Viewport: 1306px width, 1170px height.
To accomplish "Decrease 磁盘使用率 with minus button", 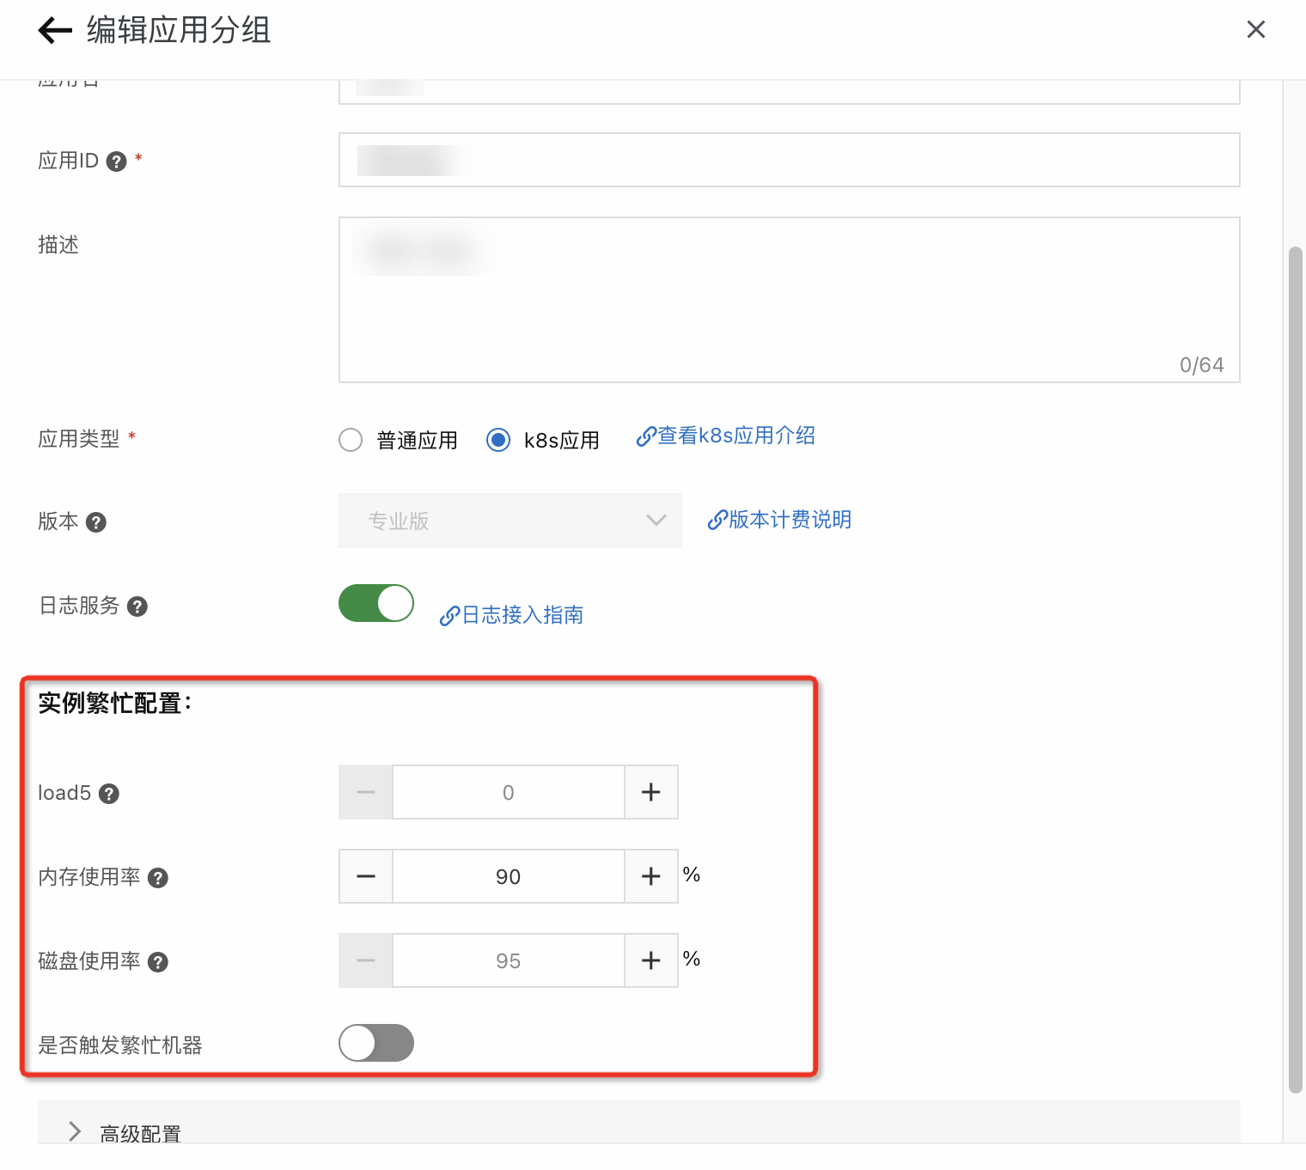I will pyautogui.click(x=366, y=960).
